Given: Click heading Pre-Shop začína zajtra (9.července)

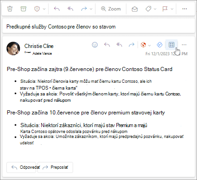Looking at the screenshot, I should pyautogui.click(x=90, y=69).
